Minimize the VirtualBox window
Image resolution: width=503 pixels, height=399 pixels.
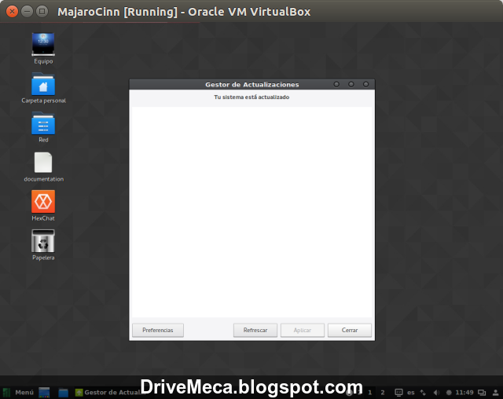27,12
